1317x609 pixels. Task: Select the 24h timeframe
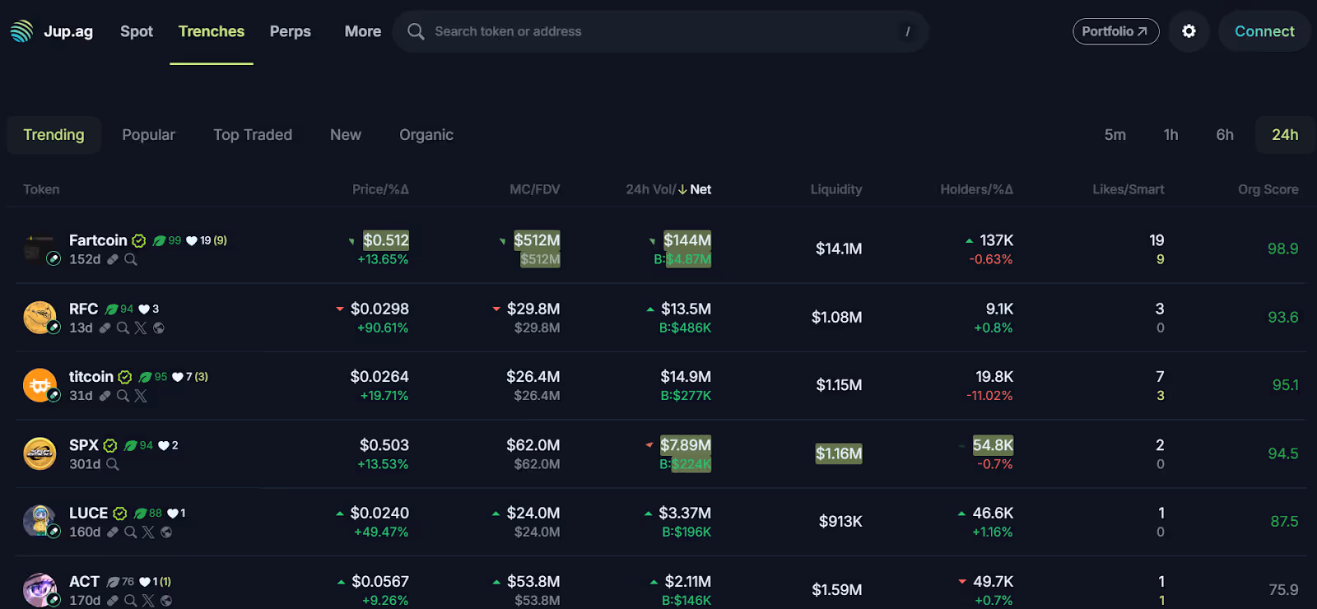(1285, 135)
